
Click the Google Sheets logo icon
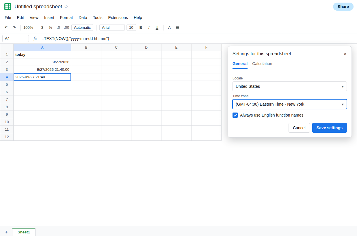pyautogui.click(x=8, y=7)
